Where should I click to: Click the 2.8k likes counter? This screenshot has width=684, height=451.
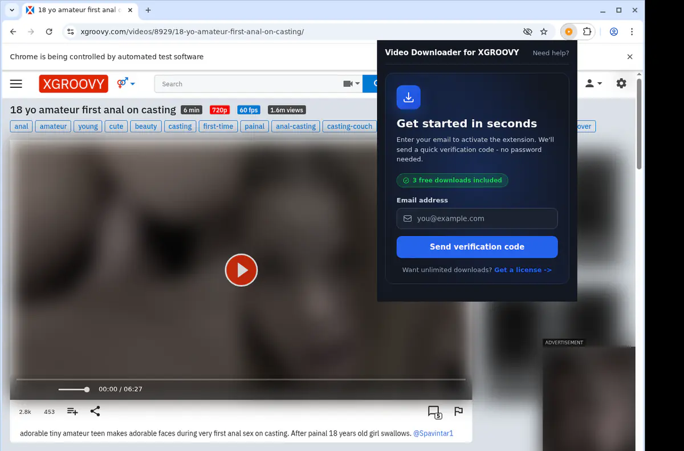(25, 412)
